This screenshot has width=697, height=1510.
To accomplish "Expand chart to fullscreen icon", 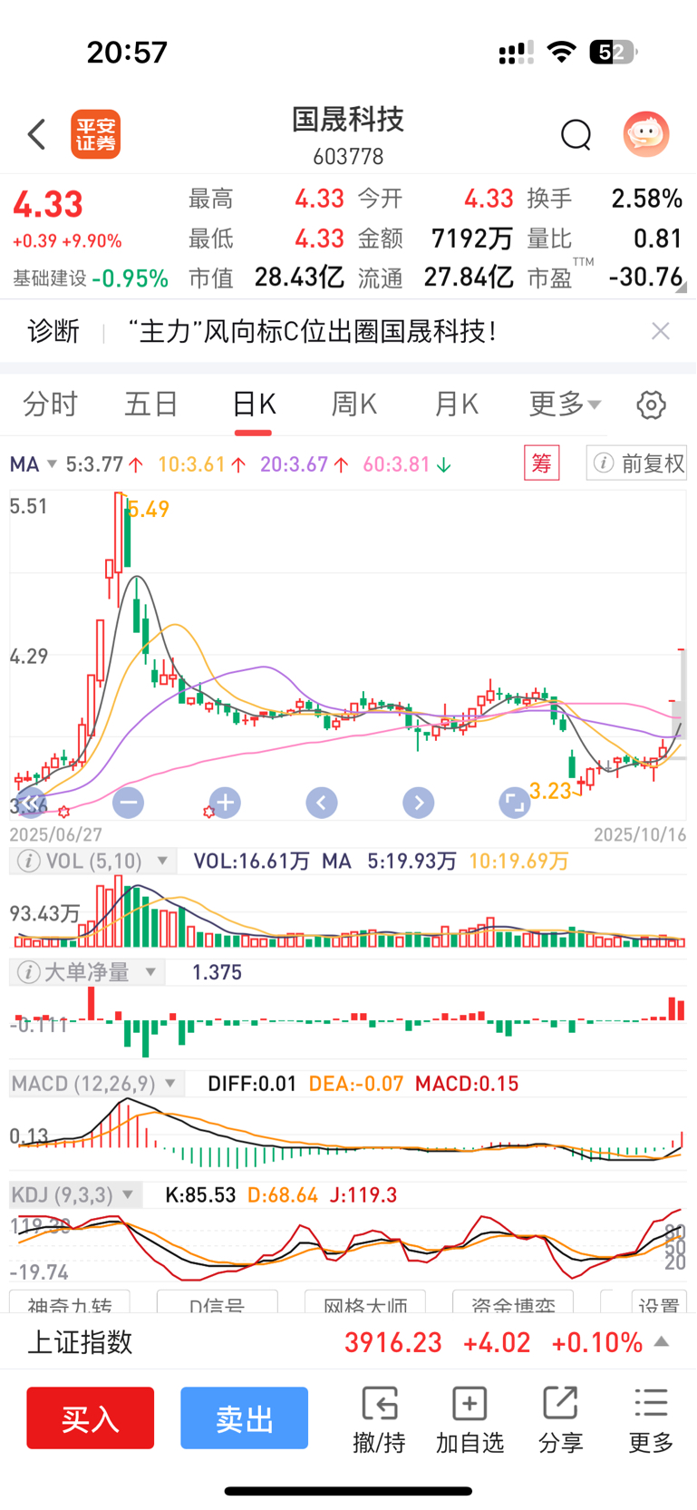I will [x=515, y=802].
